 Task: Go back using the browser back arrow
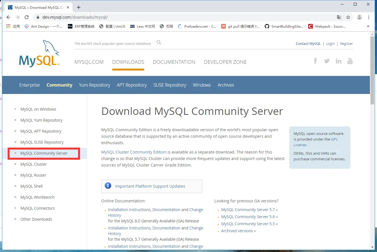(x=8, y=17)
